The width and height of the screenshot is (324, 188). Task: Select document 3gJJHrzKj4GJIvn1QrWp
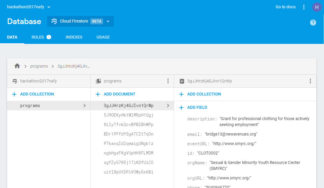(132, 106)
